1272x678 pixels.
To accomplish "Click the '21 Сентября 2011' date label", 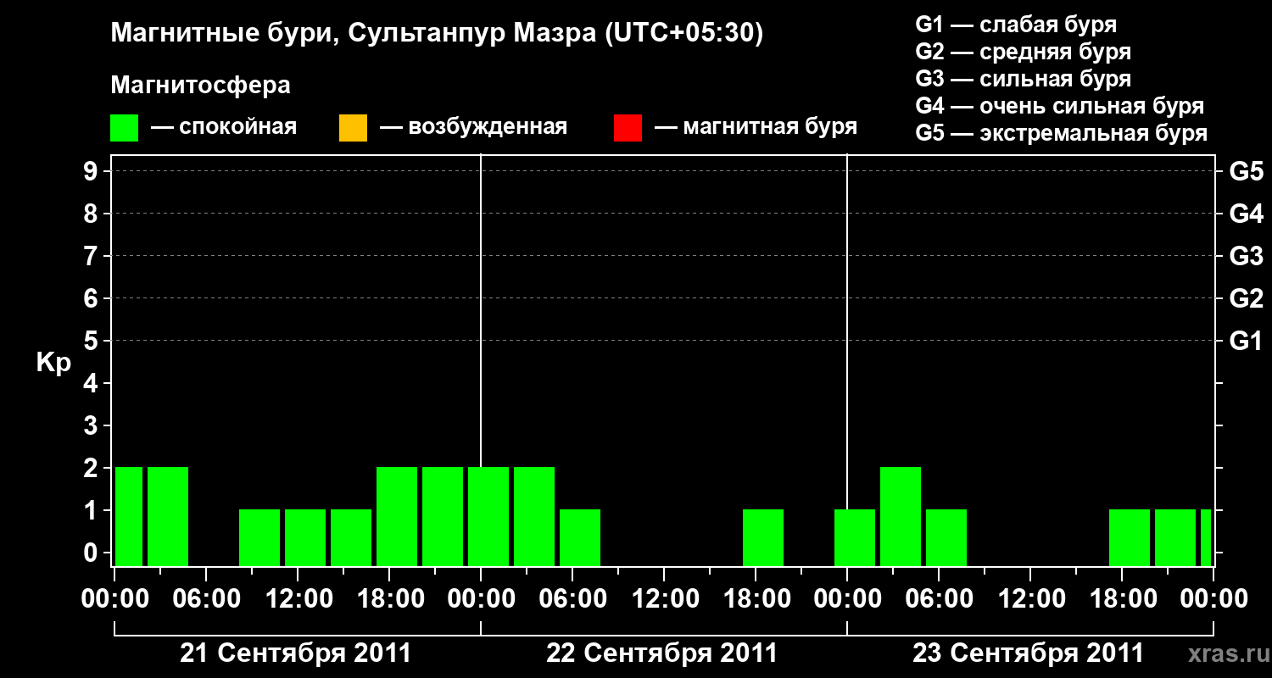I will pos(296,653).
